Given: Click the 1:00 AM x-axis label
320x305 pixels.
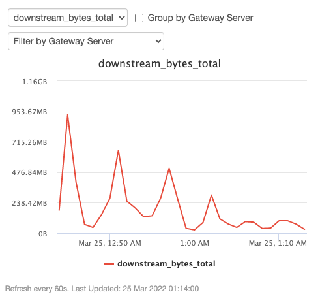Looking at the screenshot, I should pos(194,243).
